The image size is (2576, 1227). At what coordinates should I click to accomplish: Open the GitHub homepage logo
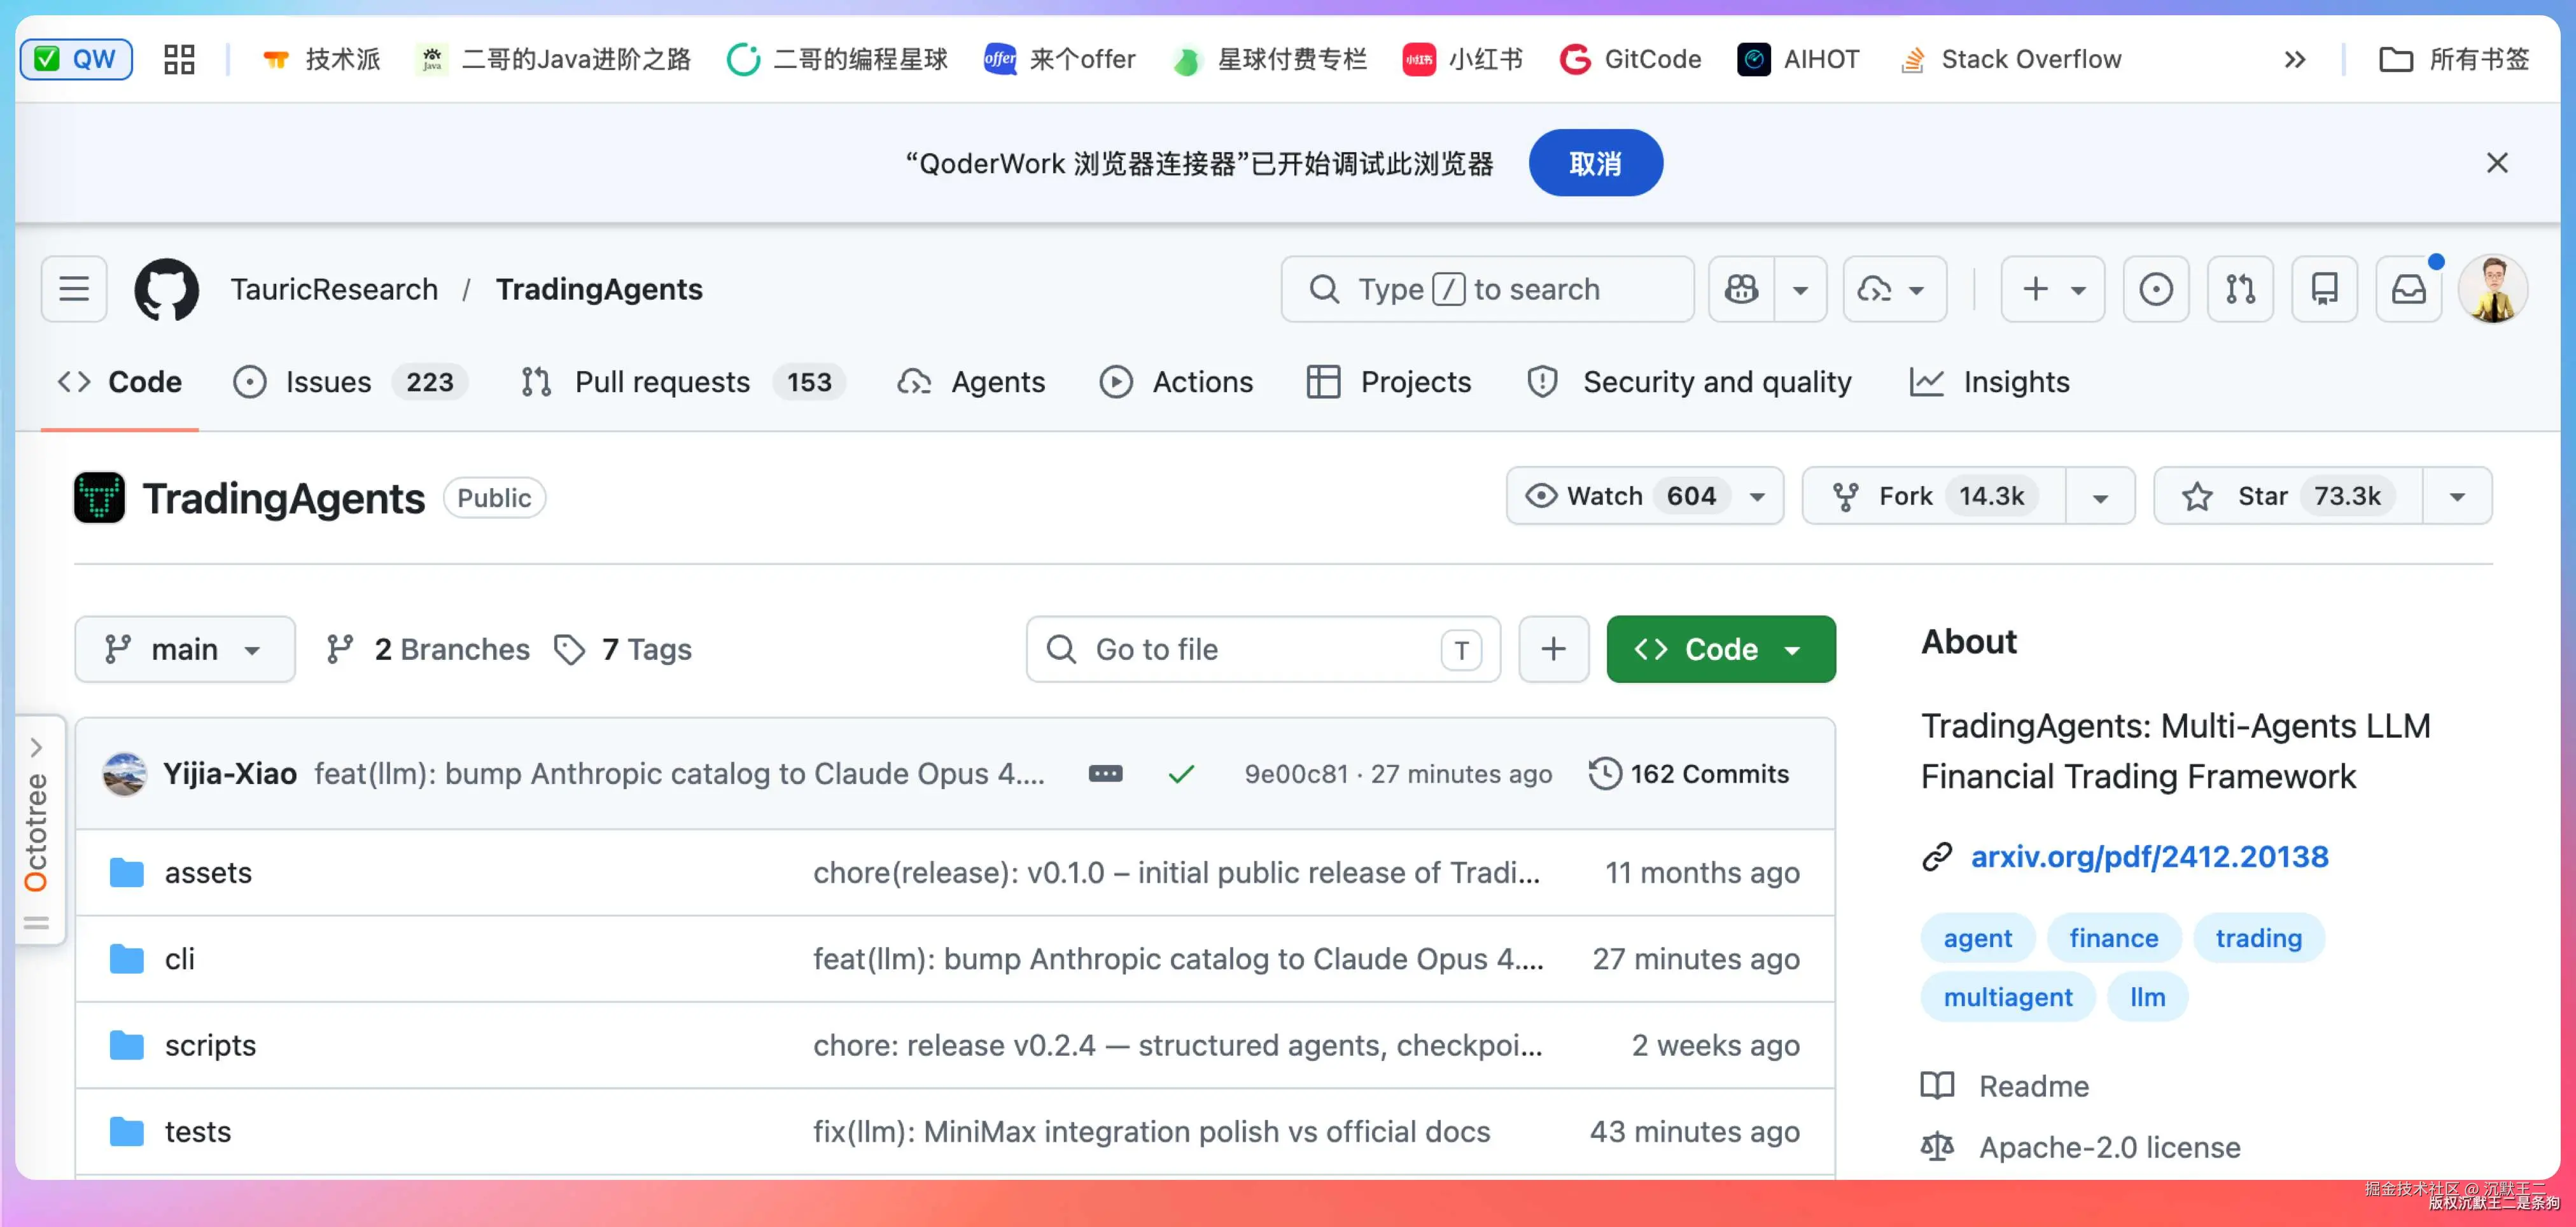pos(166,289)
